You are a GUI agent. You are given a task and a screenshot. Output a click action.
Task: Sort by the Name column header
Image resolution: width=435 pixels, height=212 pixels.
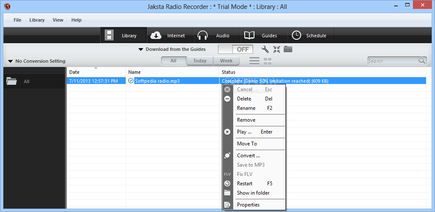click(x=172, y=72)
